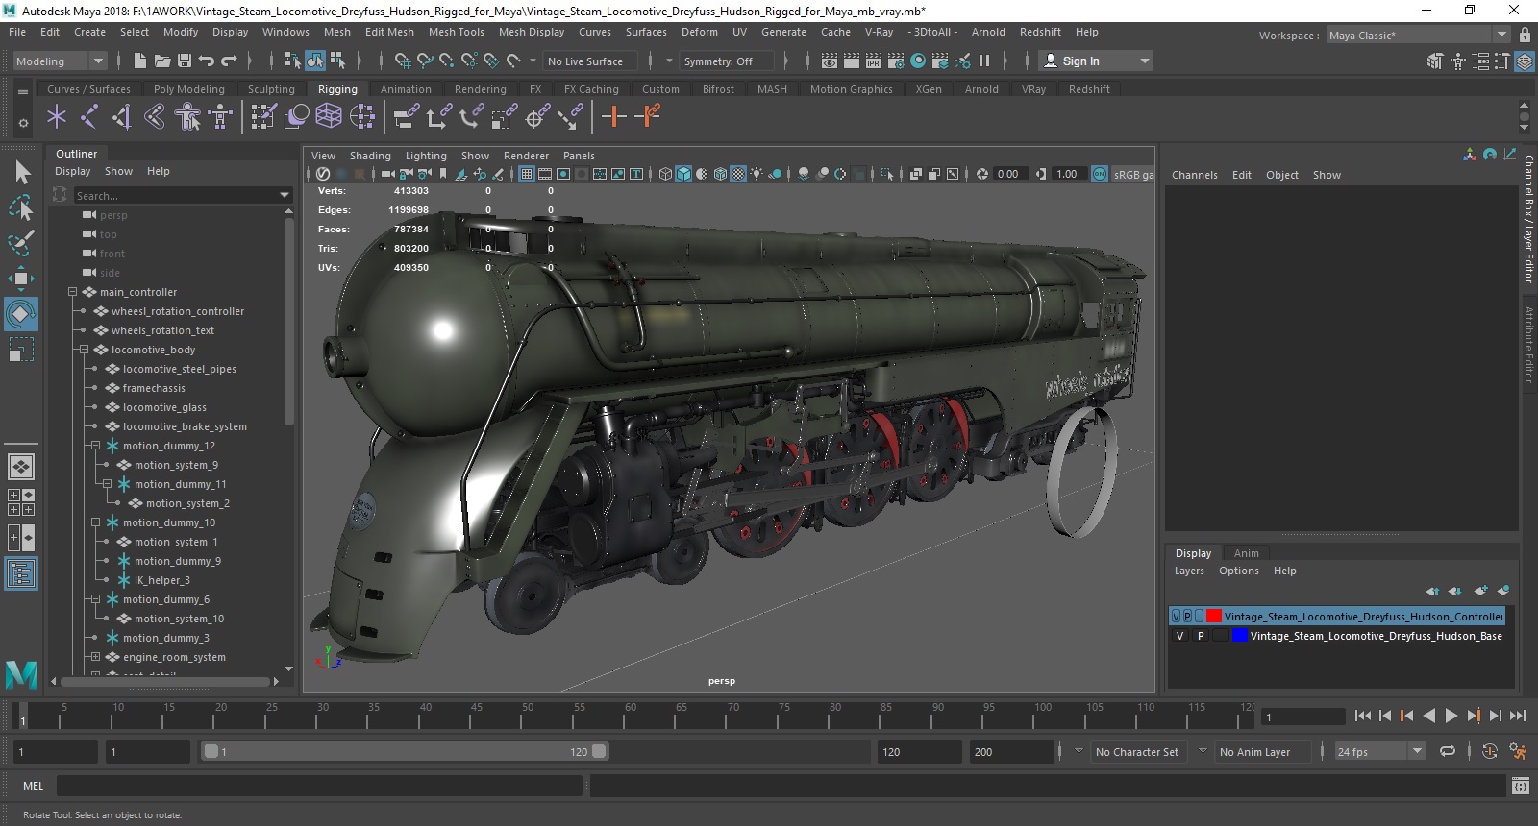Click the Sign In button
The width and height of the screenshot is (1538, 826).
pos(1096,61)
